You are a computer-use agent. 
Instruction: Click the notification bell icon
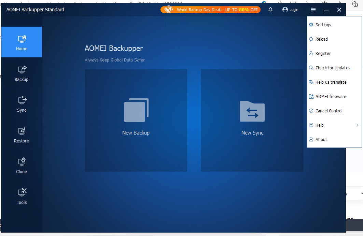[270, 10]
